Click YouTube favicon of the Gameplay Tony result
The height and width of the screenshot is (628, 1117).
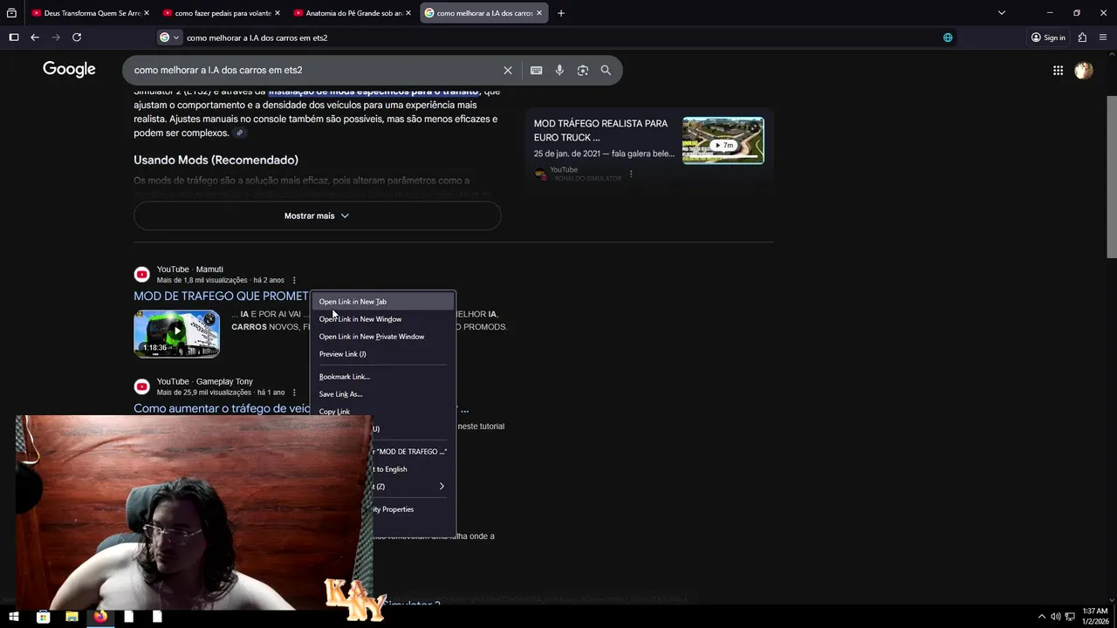tap(141, 387)
